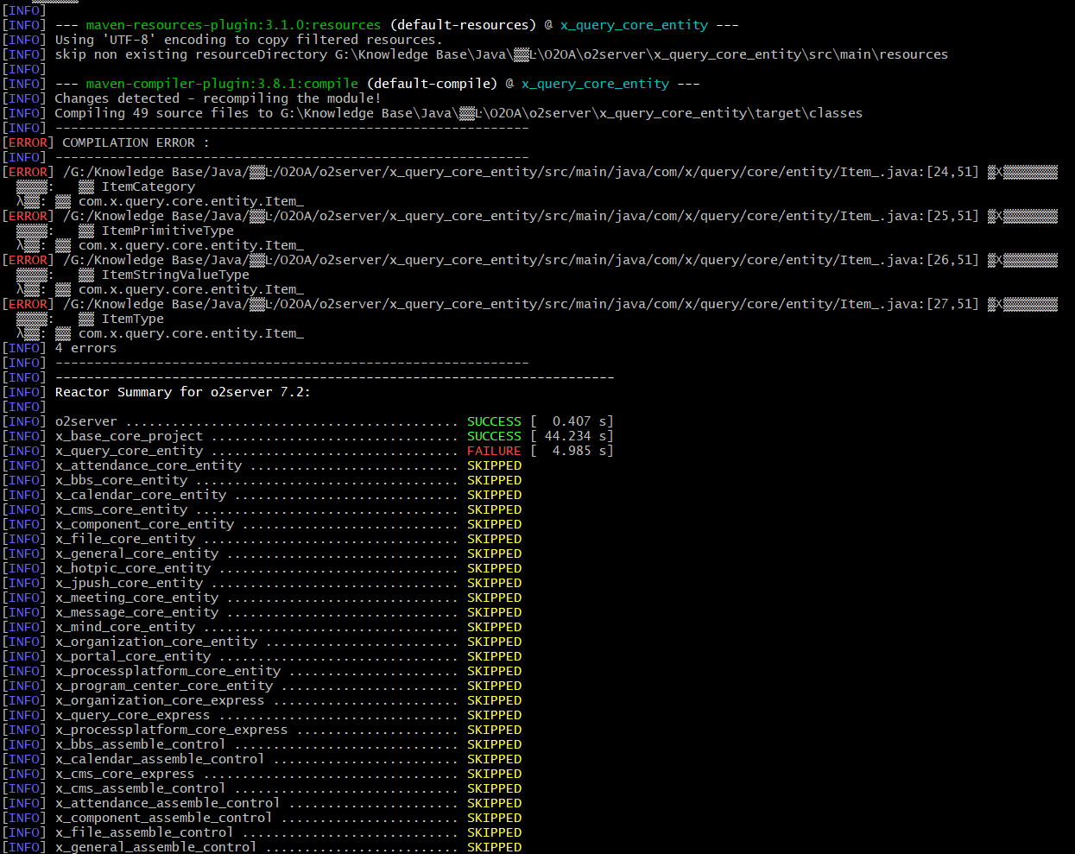Click the 'Compiling 49 source files' line
Screen dimensions: 1075x854
click(458, 113)
